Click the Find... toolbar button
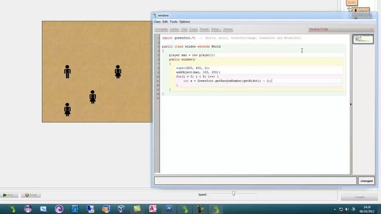This screenshot has height=214, width=381. coord(216,29)
